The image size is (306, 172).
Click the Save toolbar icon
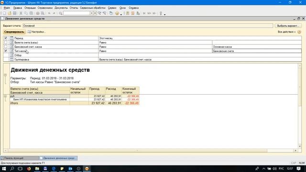tap(15, 13)
